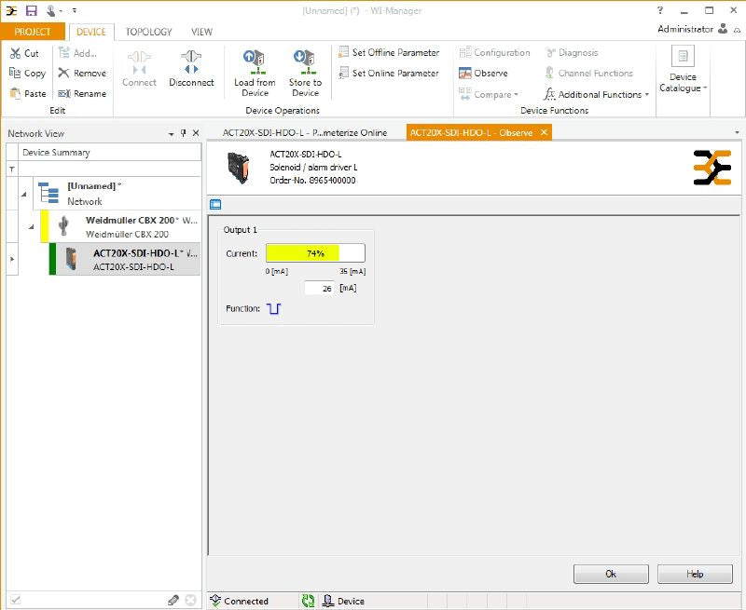Viewport: 746px width, 610px height.
Task: Click the filter icon under Device Summary
Action: (12, 169)
